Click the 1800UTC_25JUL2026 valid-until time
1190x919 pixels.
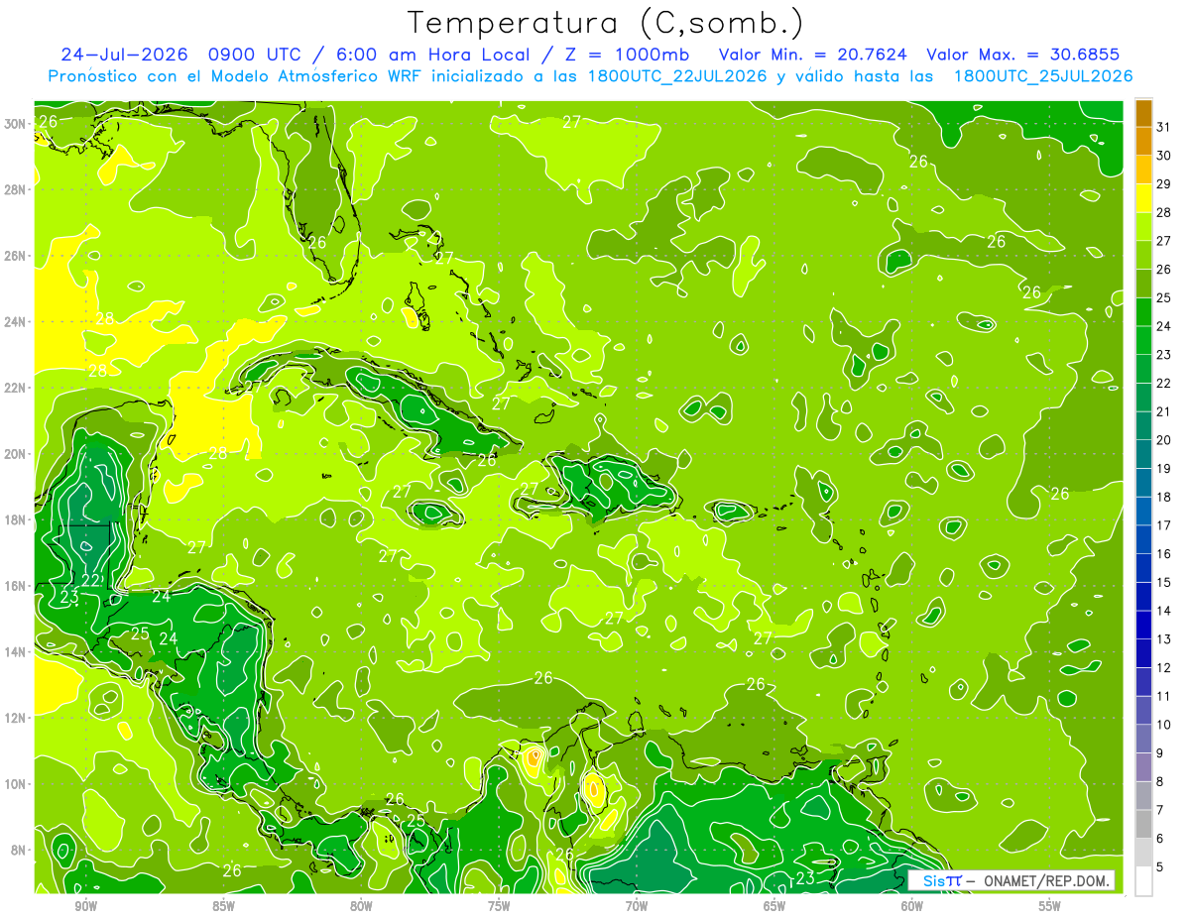pos(1043,76)
